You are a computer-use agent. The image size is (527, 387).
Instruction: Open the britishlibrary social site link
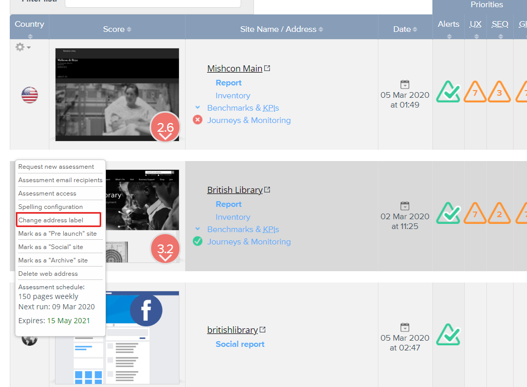click(x=232, y=330)
